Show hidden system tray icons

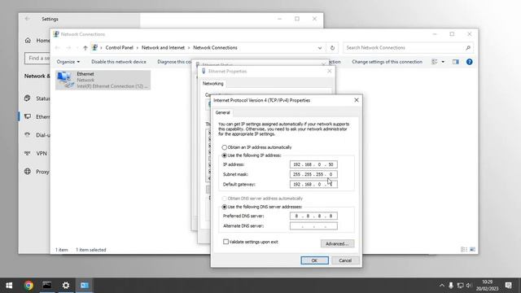(x=441, y=286)
